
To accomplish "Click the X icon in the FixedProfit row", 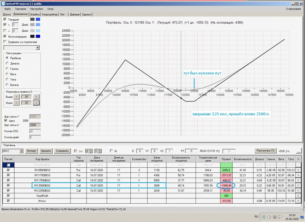I will click(299, 196).
